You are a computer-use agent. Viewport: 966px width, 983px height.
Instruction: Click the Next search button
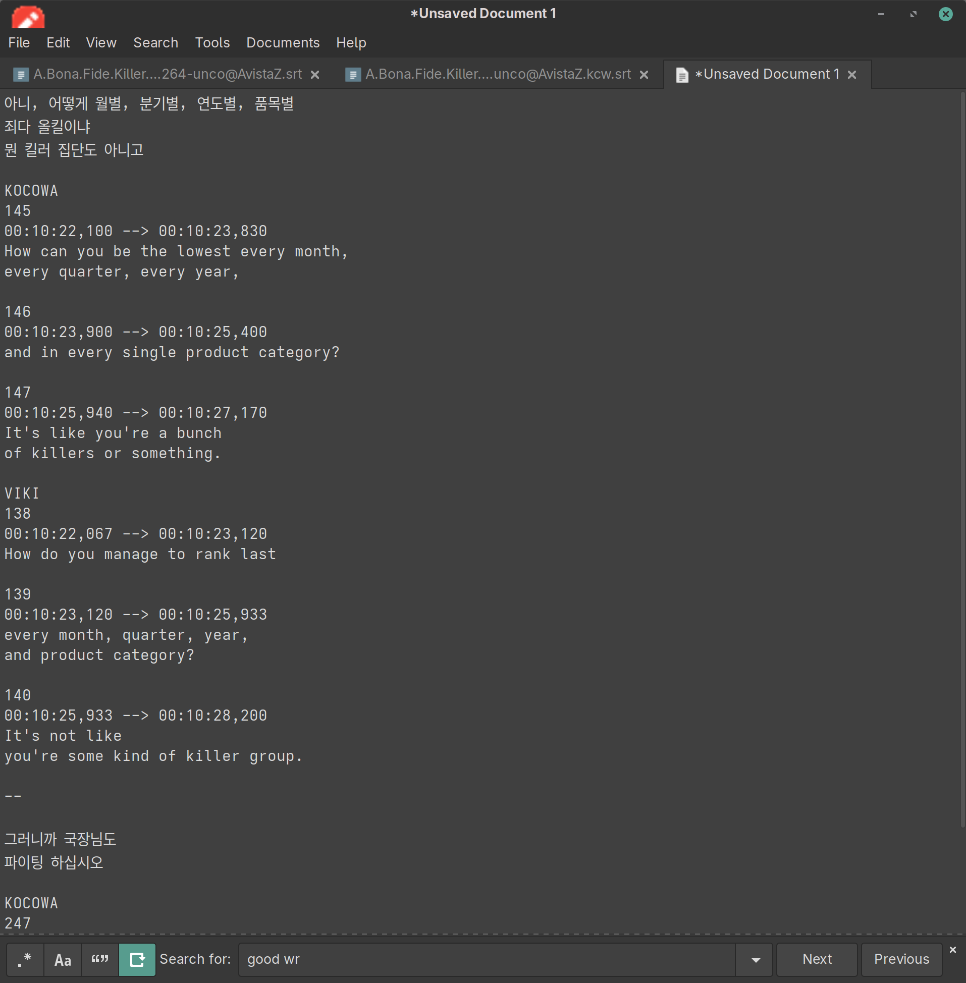[x=817, y=959]
